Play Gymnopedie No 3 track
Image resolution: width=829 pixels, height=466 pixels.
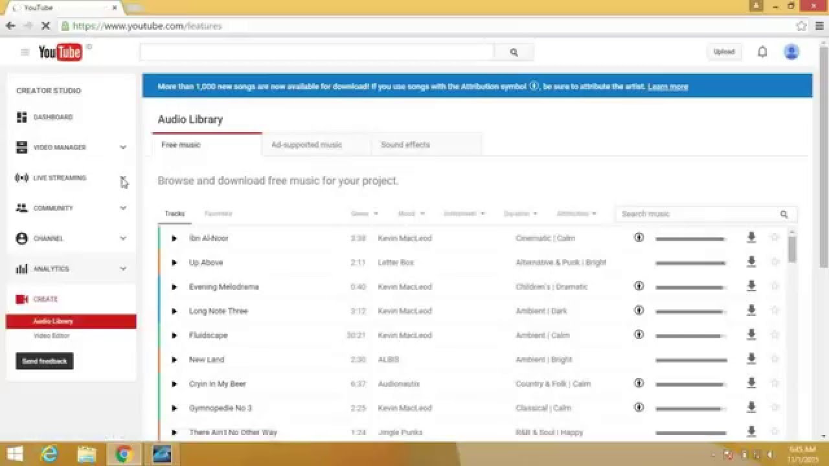click(x=174, y=408)
